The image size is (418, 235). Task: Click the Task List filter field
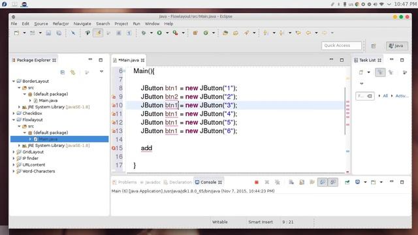point(364,96)
